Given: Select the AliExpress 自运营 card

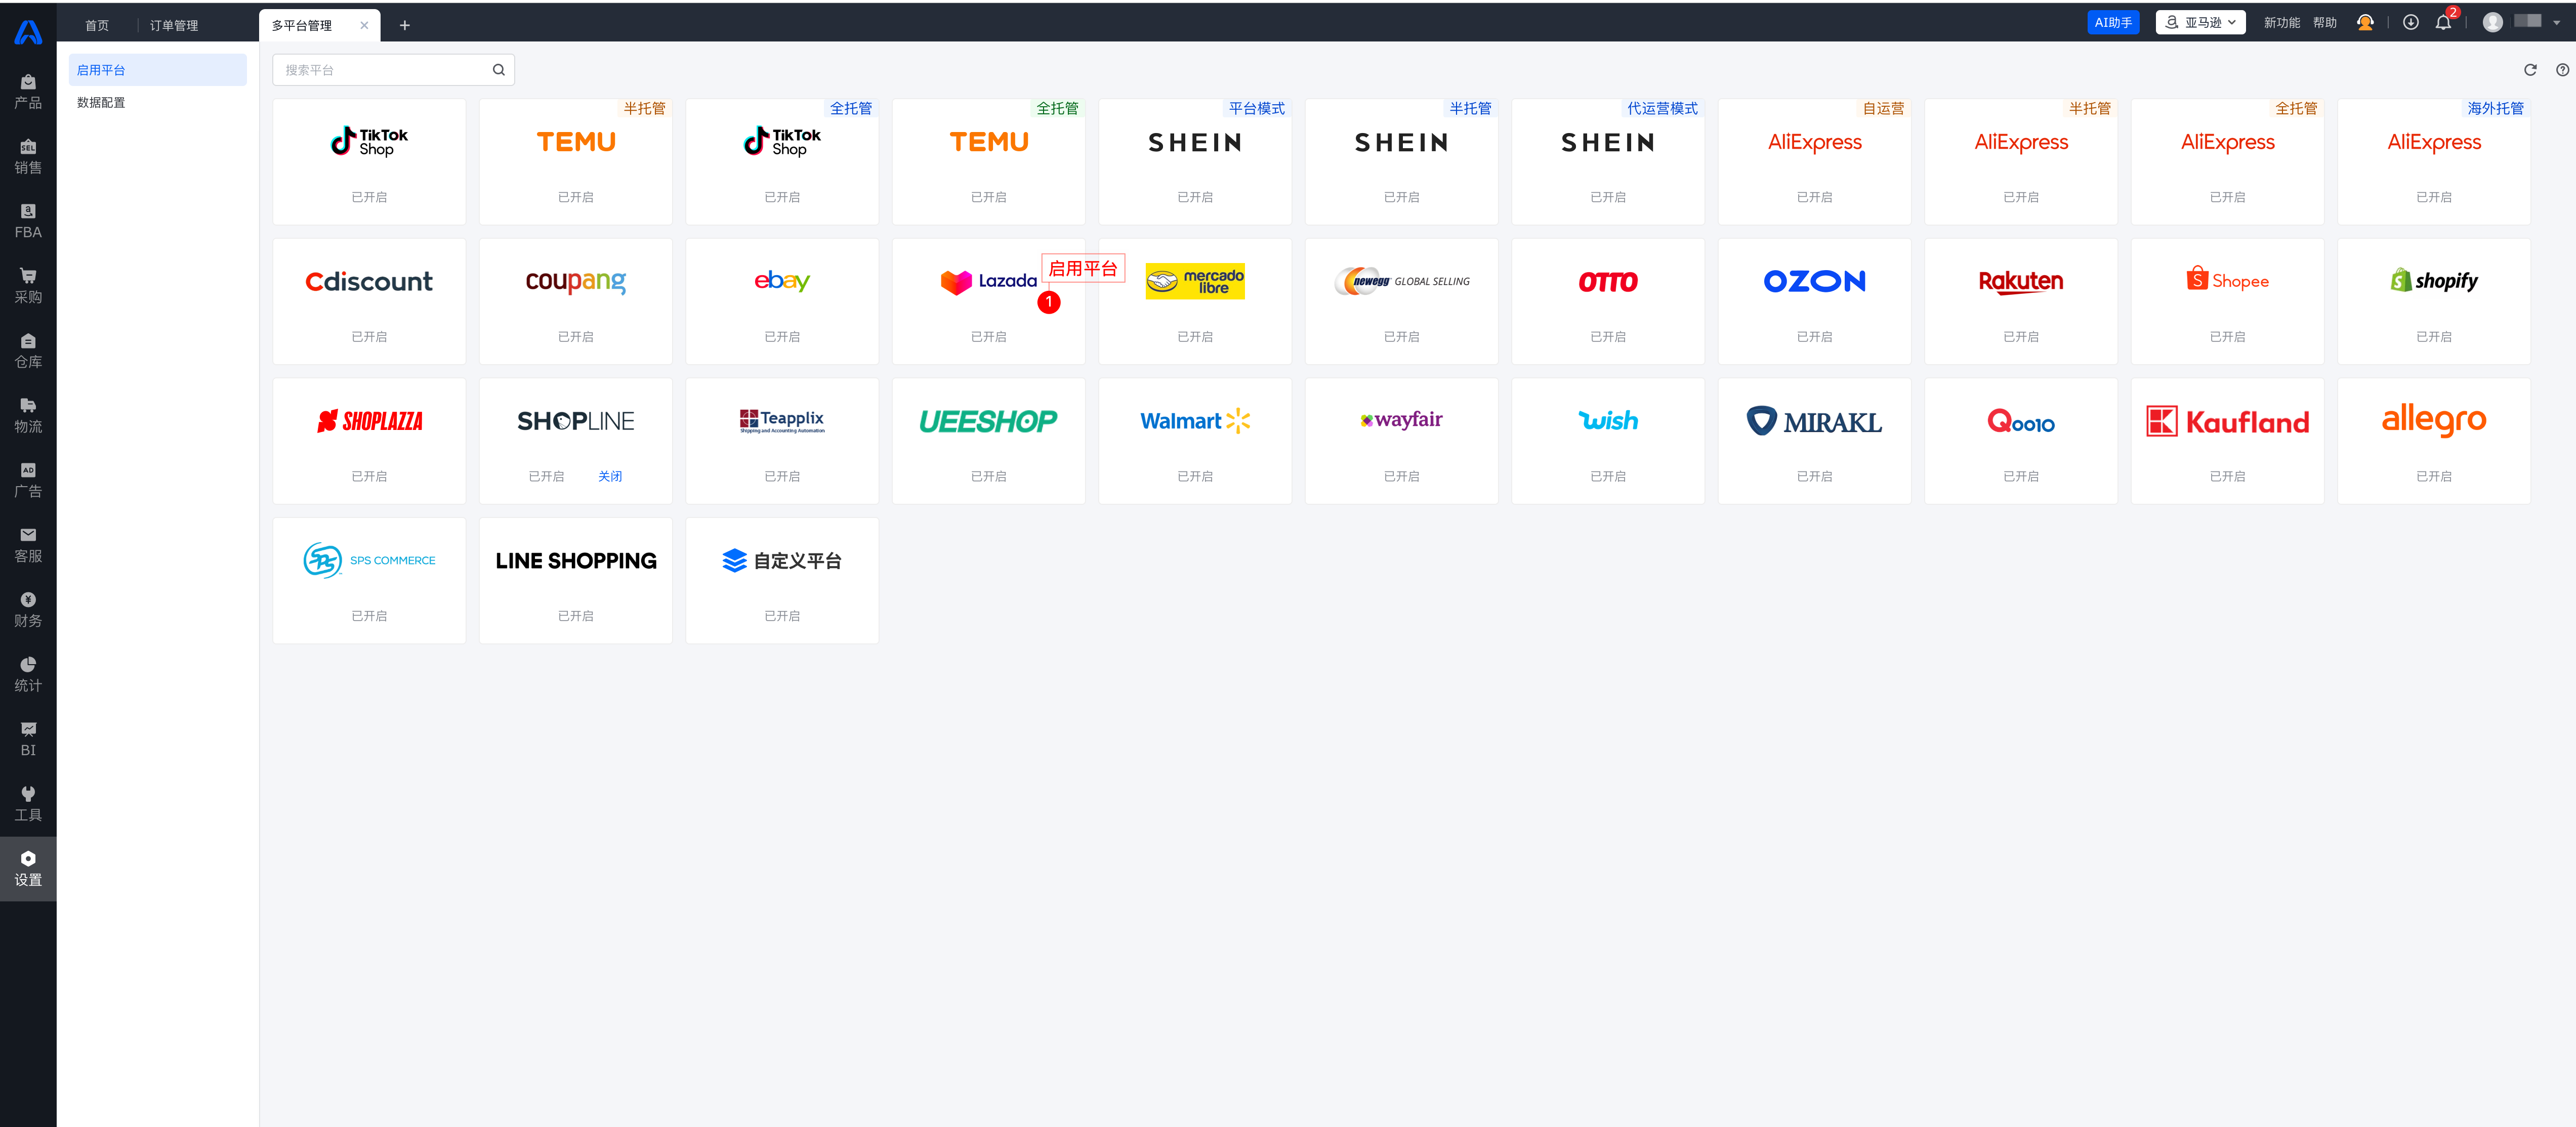Looking at the screenshot, I should pos(1814,162).
